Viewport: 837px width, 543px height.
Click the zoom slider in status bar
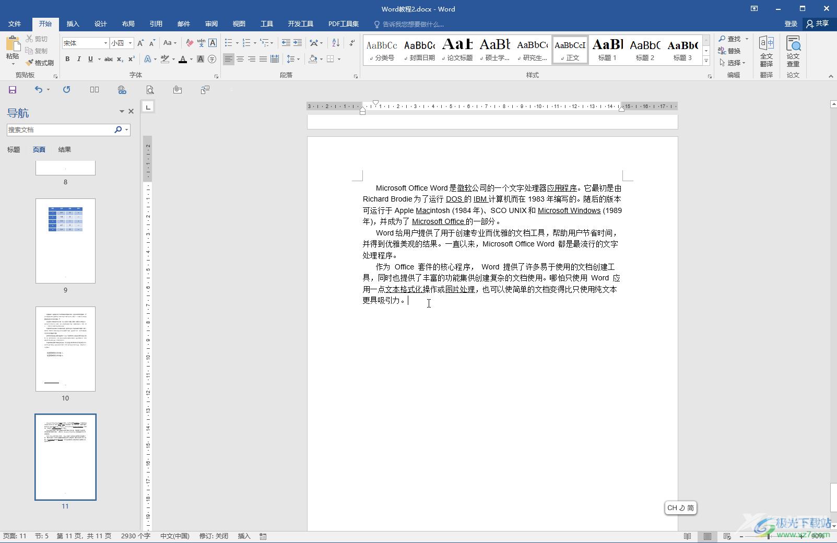[x=769, y=536]
